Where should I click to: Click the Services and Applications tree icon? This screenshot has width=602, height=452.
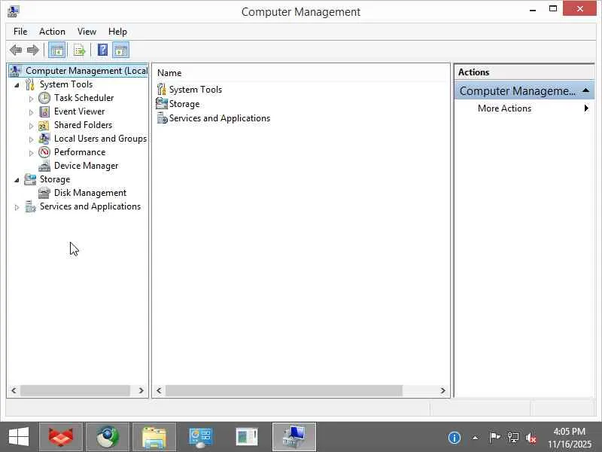(x=30, y=206)
